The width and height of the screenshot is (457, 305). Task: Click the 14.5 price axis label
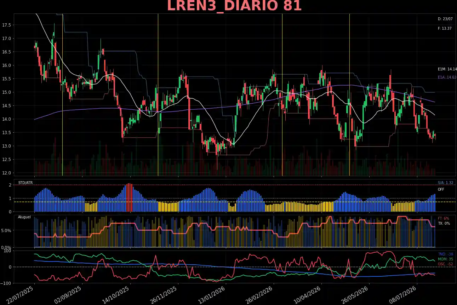pos(6,106)
